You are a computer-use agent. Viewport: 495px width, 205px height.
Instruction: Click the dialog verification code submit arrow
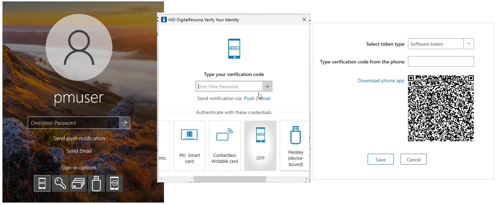tap(267, 86)
